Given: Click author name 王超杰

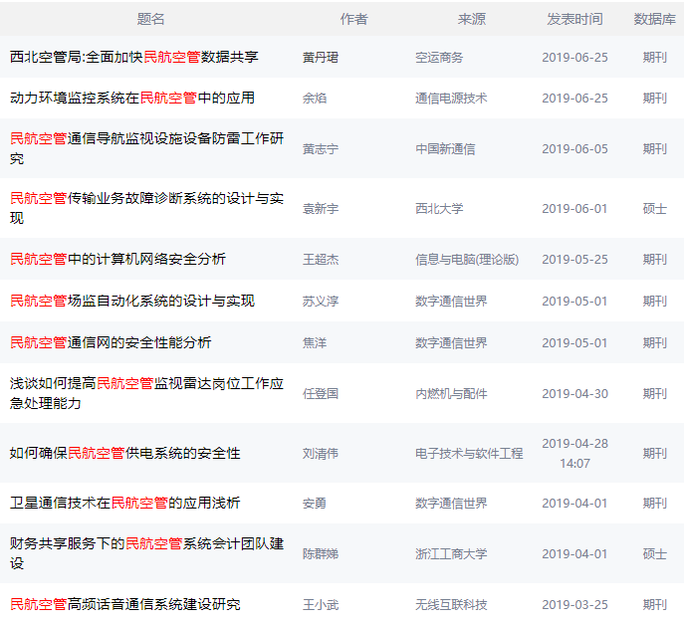Looking at the screenshot, I should (x=321, y=260).
